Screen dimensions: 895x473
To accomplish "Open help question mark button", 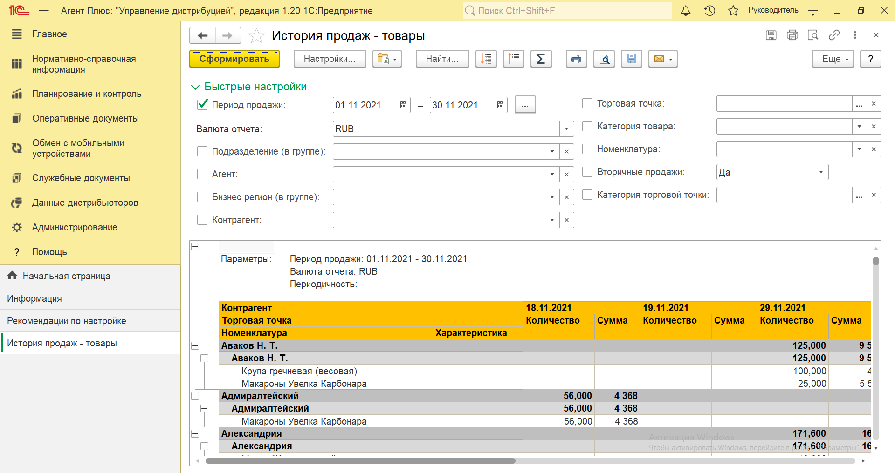I will (871, 59).
